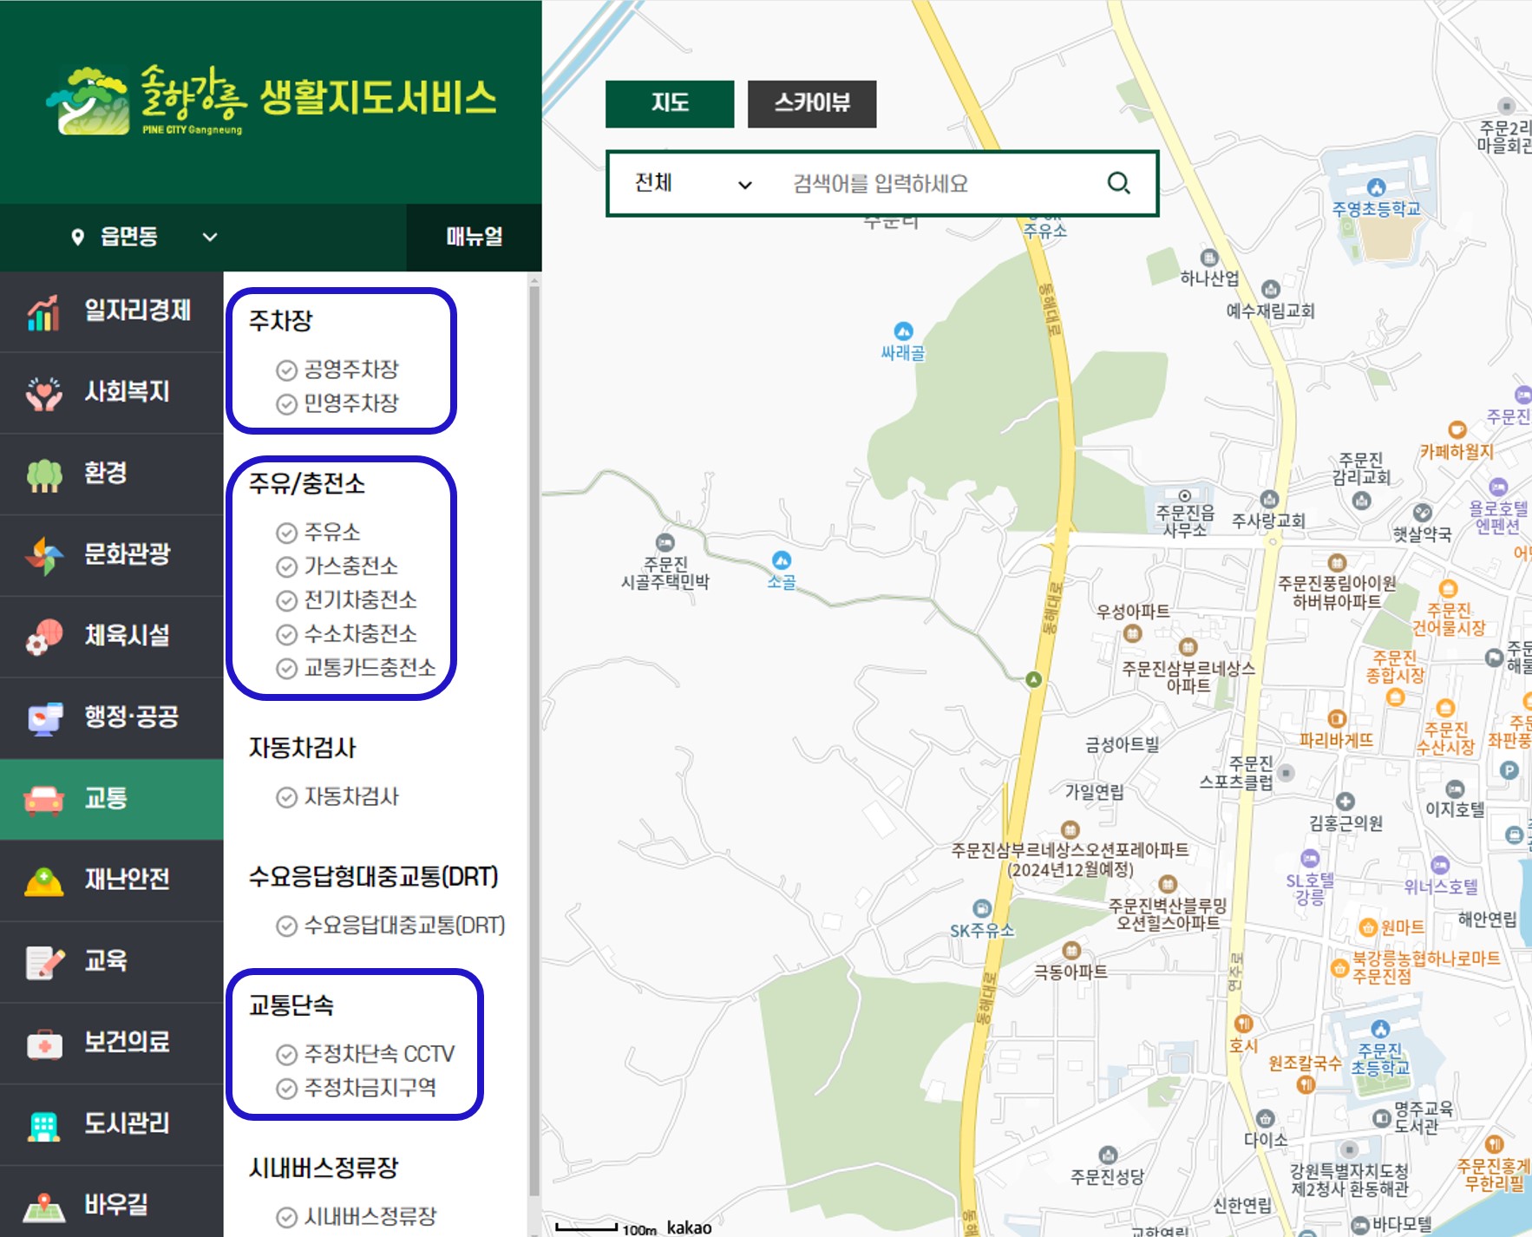Select the 파리바게뜨 map marker
The width and height of the screenshot is (1532, 1237).
tap(1337, 718)
